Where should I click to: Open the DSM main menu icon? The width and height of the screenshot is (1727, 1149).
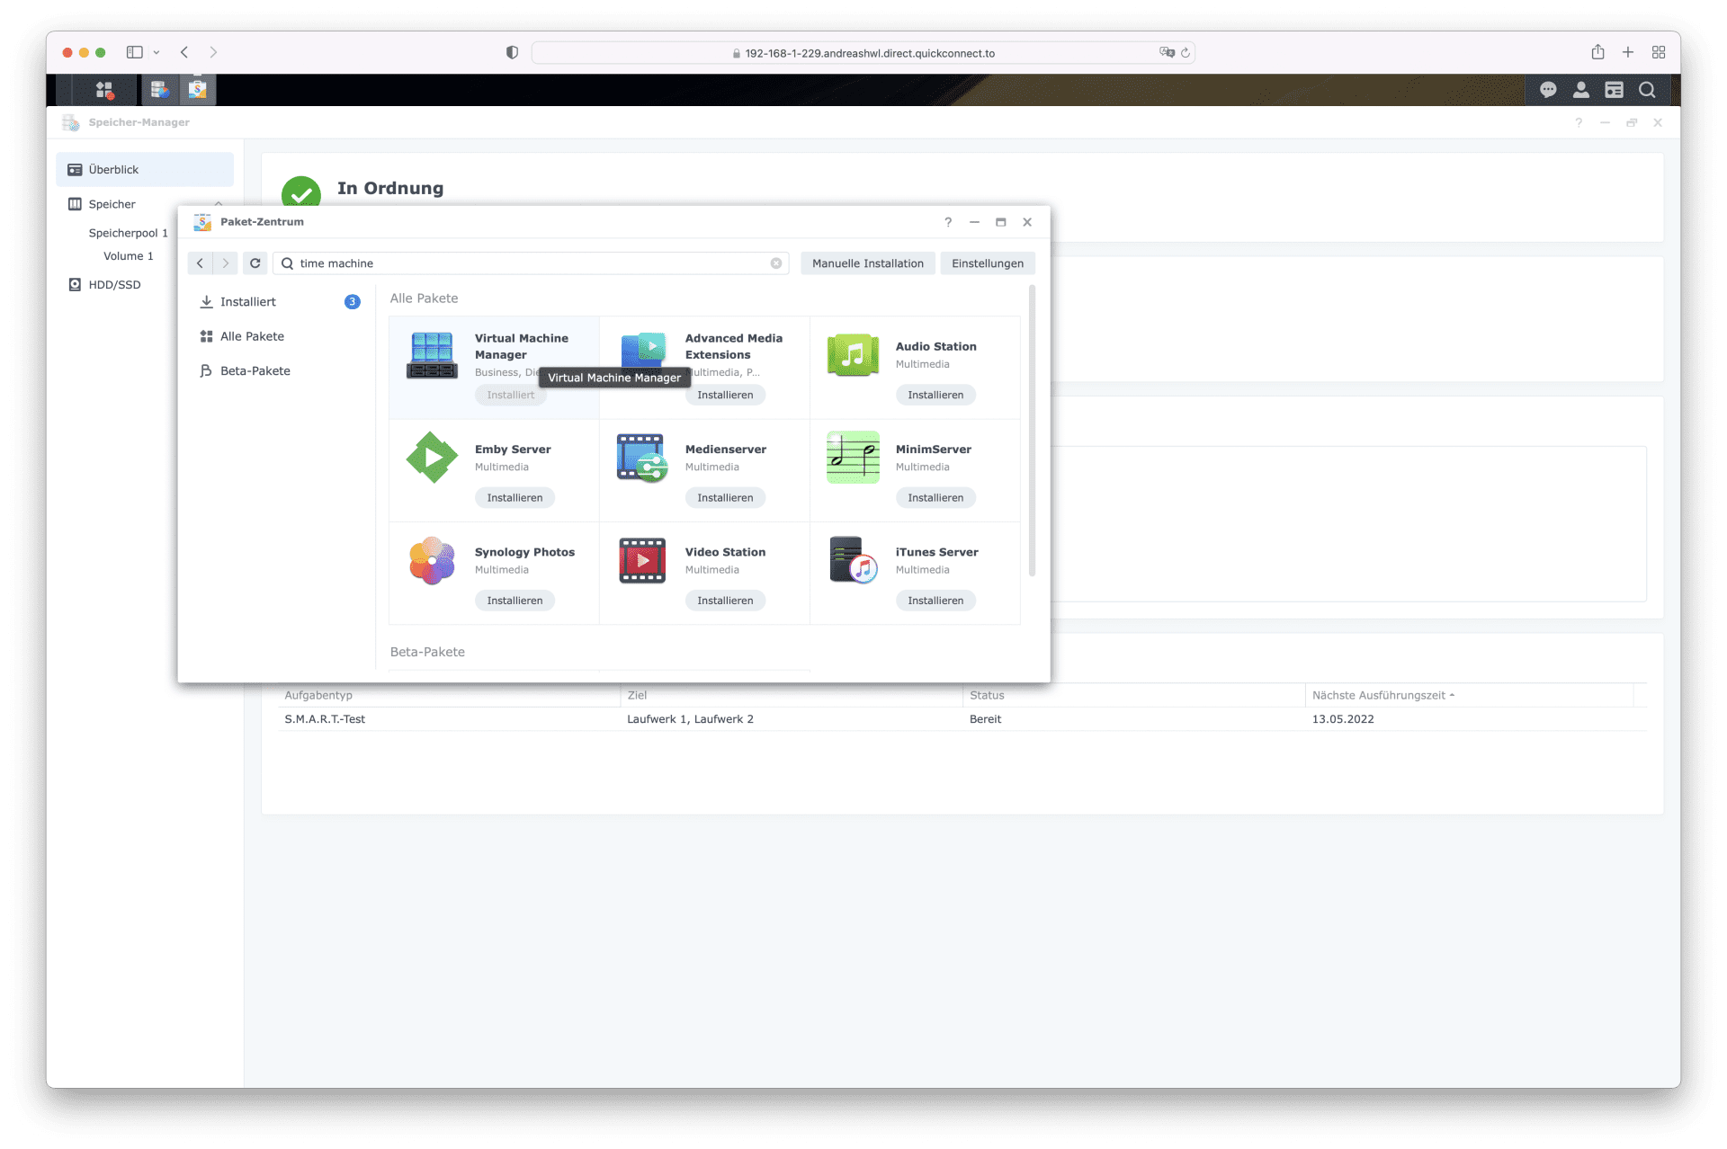tap(104, 90)
